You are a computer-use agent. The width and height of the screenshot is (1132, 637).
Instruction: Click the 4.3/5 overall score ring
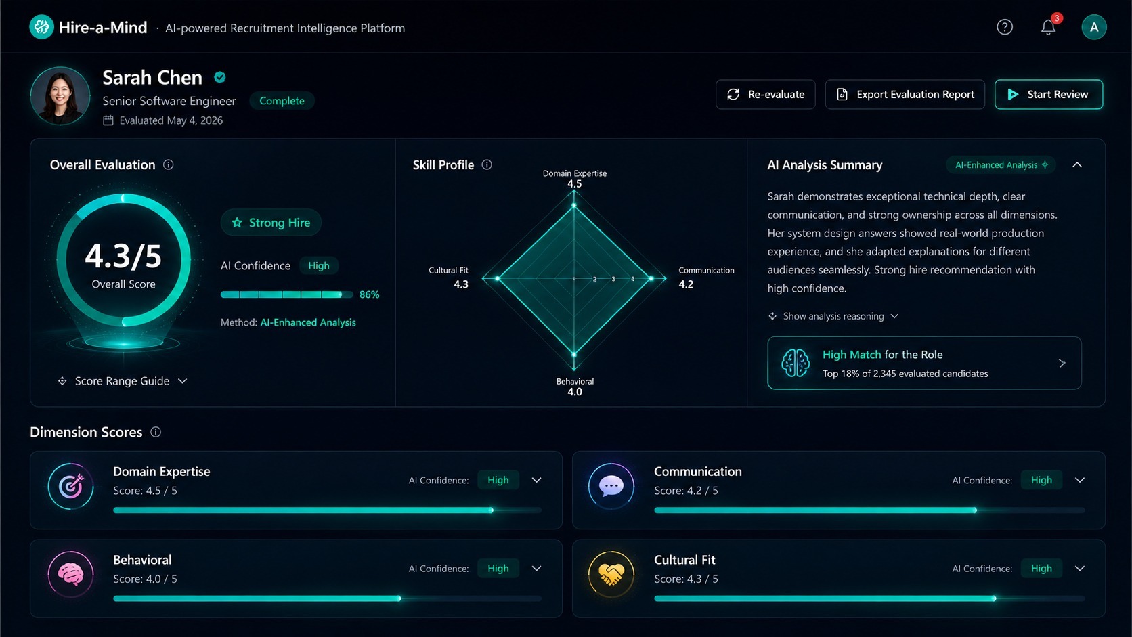pyautogui.click(x=123, y=260)
